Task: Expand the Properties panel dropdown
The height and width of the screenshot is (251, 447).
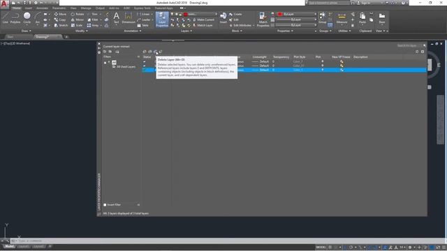Action: tap(285, 31)
